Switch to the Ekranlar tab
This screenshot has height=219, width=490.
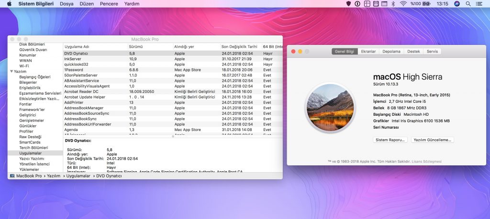coord(368,51)
